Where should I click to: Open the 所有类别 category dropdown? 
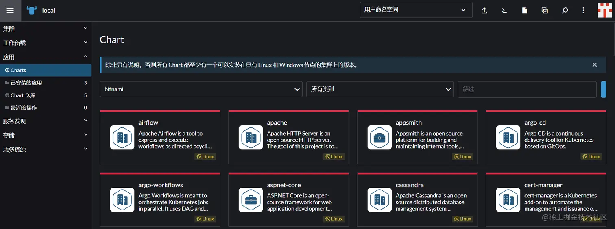point(380,89)
